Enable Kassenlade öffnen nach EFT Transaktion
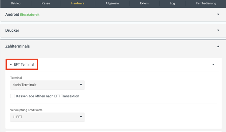The width and height of the screenshot is (226, 132). 12,96
